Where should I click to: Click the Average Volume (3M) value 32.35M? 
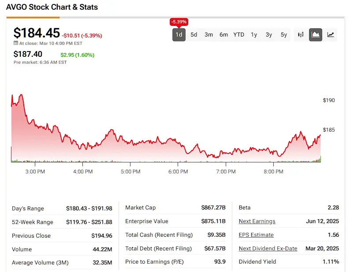tap(102, 262)
